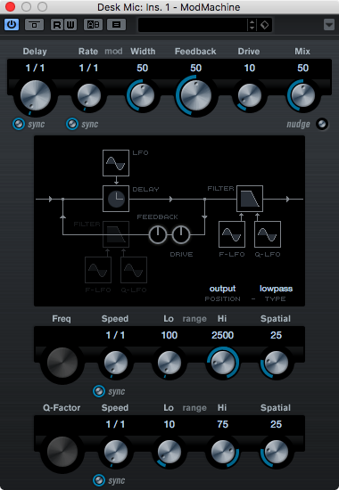Click the Freq range Lo knob
The height and width of the screenshot is (490, 339).
click(x=169, y=363)
